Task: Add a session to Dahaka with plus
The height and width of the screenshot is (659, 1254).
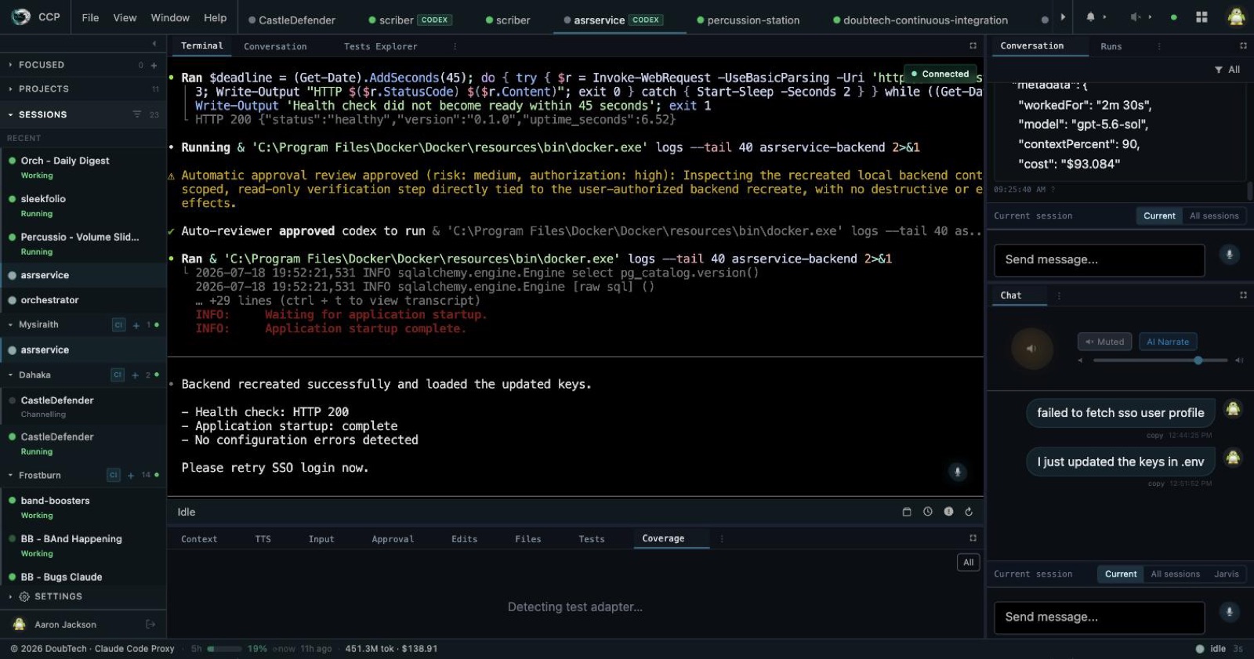Action: coord(136,375)
